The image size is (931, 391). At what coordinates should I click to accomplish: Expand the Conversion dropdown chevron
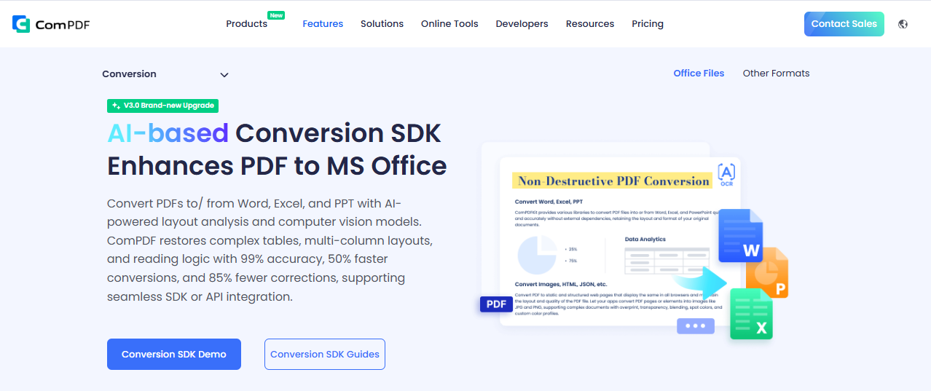(x=224, y=75)
